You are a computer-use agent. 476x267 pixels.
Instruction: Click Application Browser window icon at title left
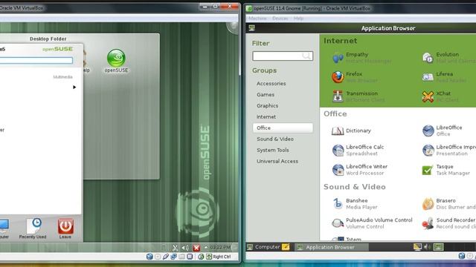251,28
